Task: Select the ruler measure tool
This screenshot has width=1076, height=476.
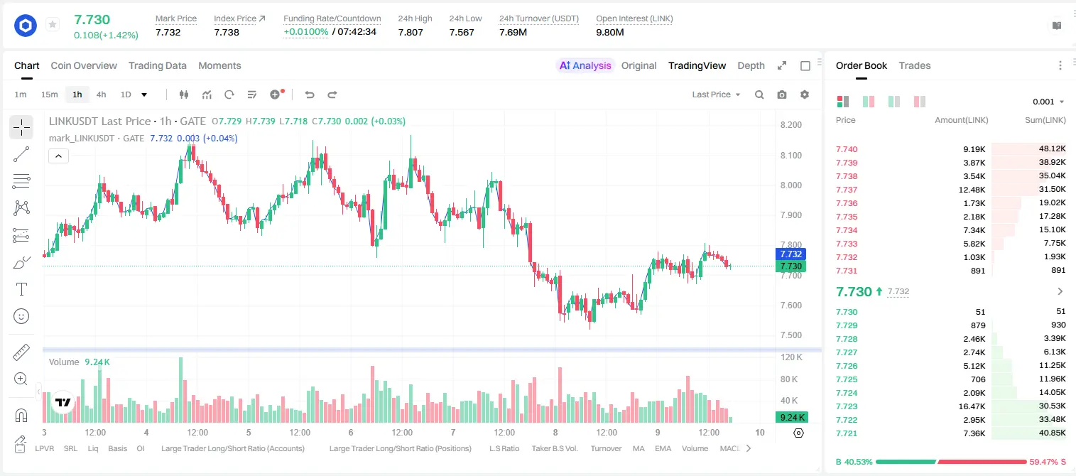Action: [21, 352]
